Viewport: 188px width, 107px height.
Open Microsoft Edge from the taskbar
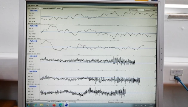pos(60,105)
